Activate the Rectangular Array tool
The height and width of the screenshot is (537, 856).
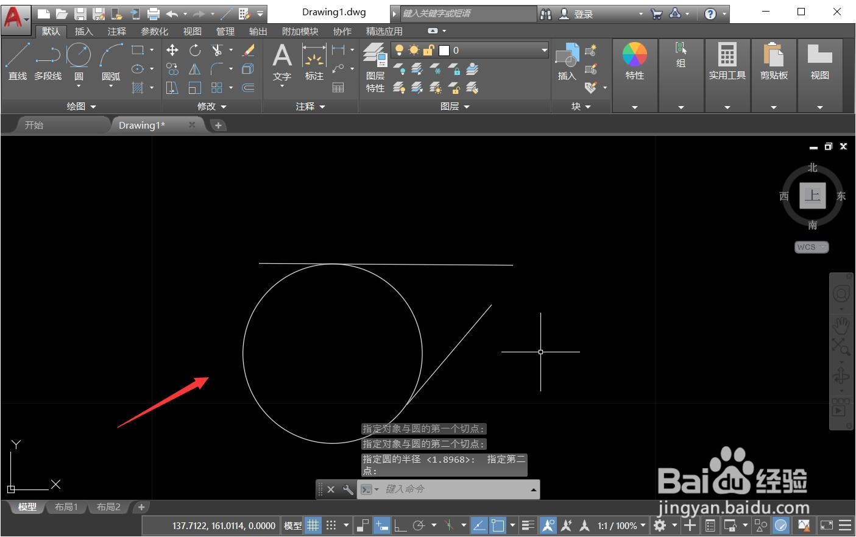pyautogui.click(x=217, y=88)
